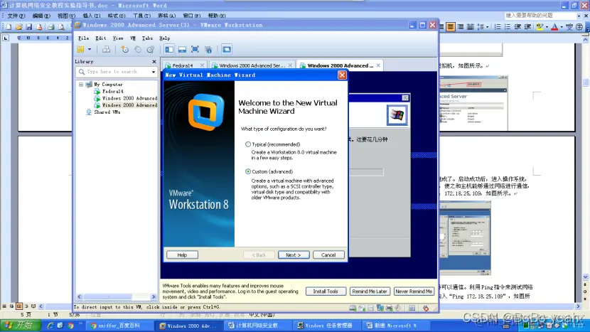Click the wizard Next button
590x332 pixels.
click(x=294, y=255)
